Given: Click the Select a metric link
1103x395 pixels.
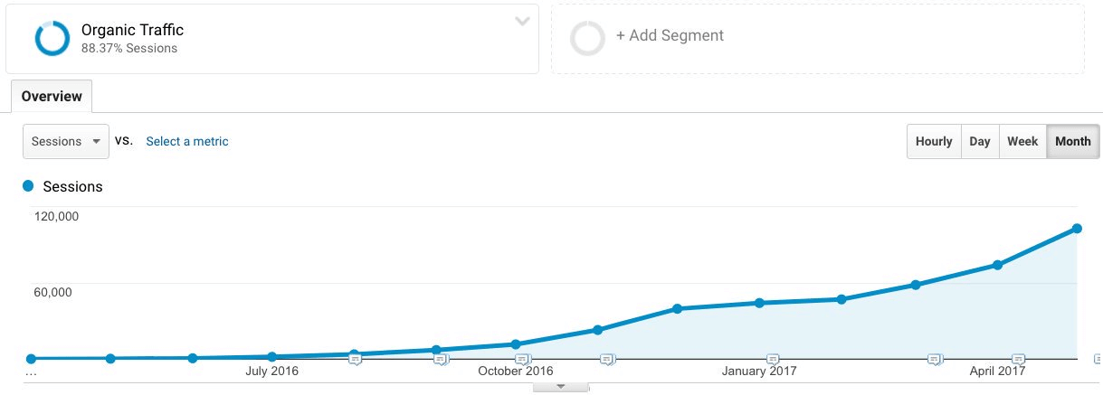Looking at the screenshot, I should (187, 141).
